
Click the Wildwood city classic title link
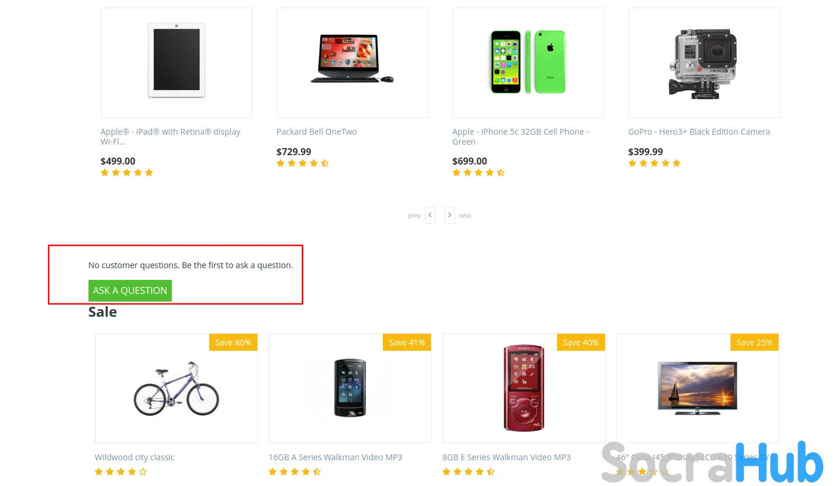coord(134,457)
